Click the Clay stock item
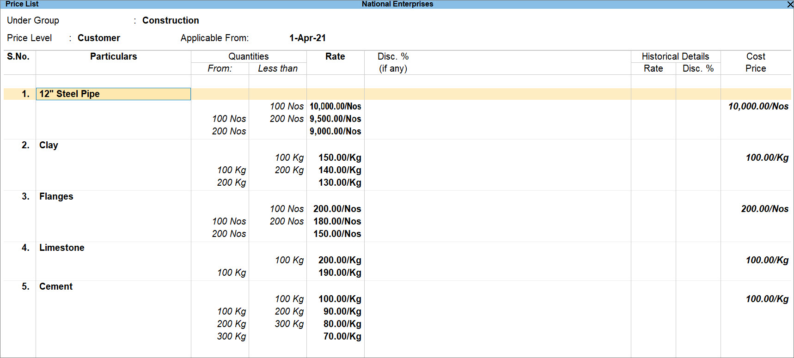This screenshot has width=794, height=358. pos(49,145)
